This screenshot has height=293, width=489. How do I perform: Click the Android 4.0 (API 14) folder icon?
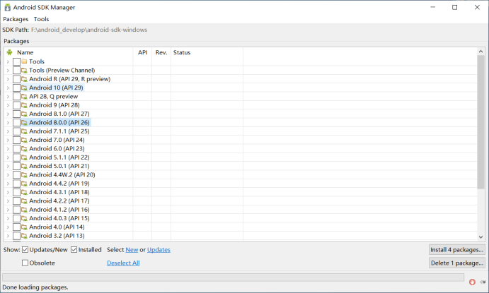tap(24, 227)
